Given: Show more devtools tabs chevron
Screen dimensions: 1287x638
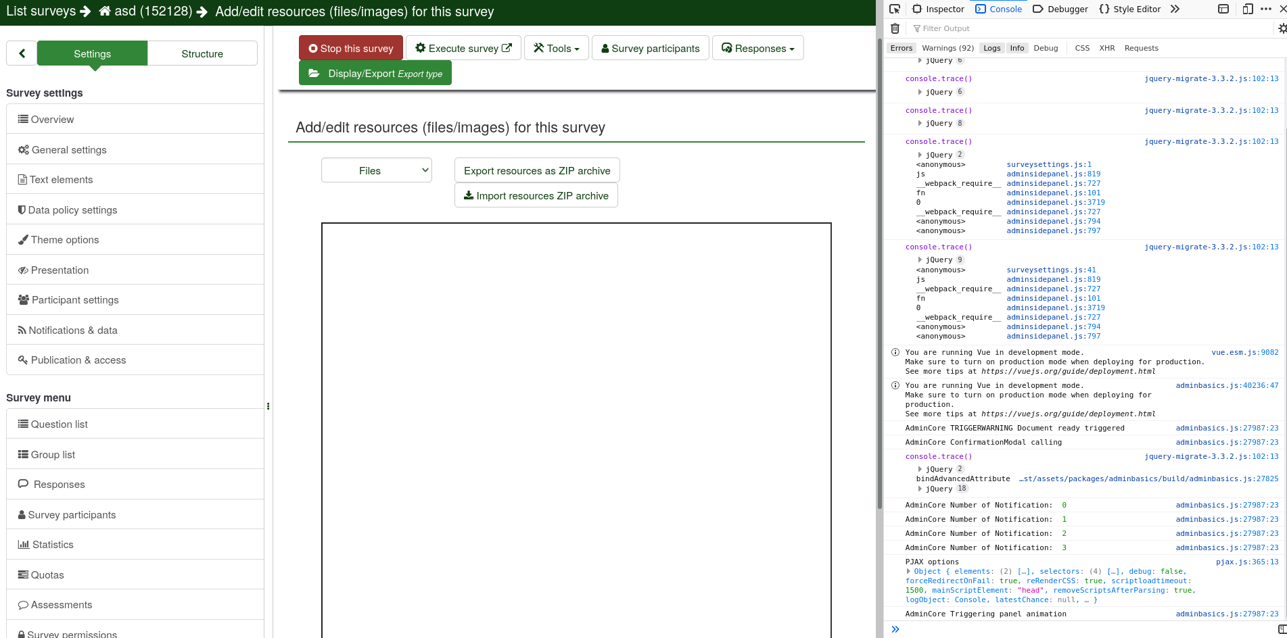Looking at the screenshot, I should tap(1175, 9).
